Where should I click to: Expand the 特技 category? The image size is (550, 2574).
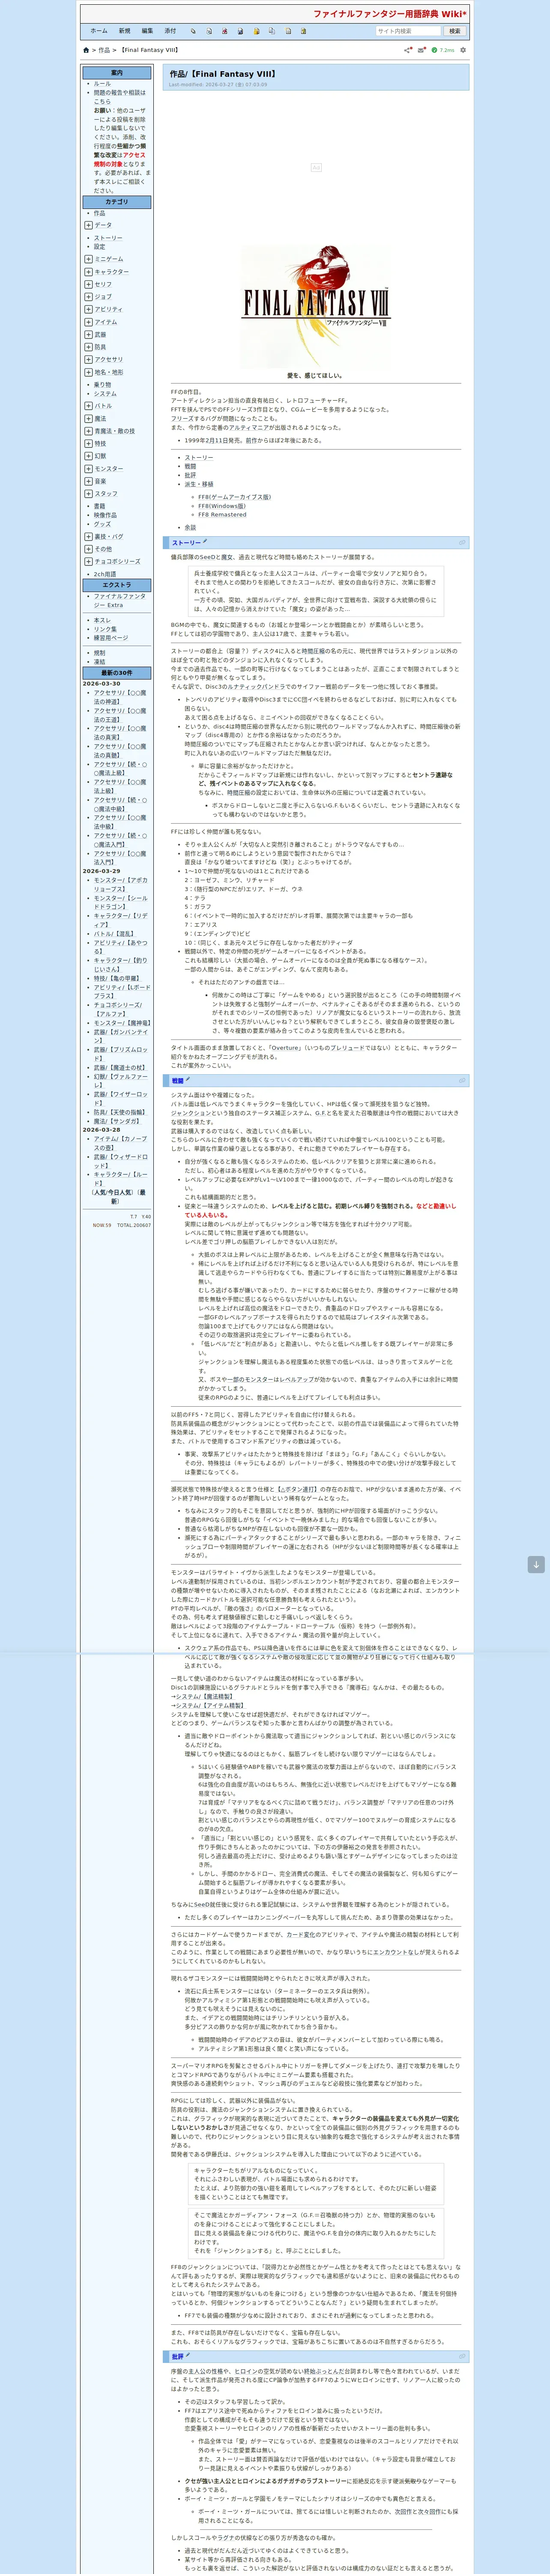click(x=88, y=444)
